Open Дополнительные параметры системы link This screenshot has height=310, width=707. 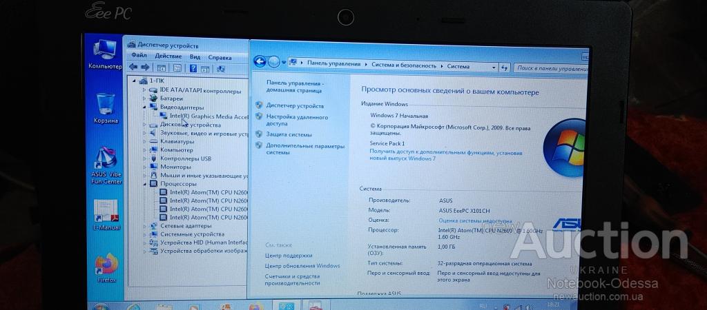coord(304,149)
